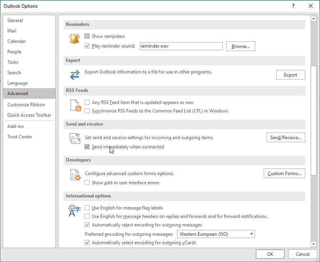Open Preferred encoding dropdown Western European (ISO)

[x=216, y=234]
